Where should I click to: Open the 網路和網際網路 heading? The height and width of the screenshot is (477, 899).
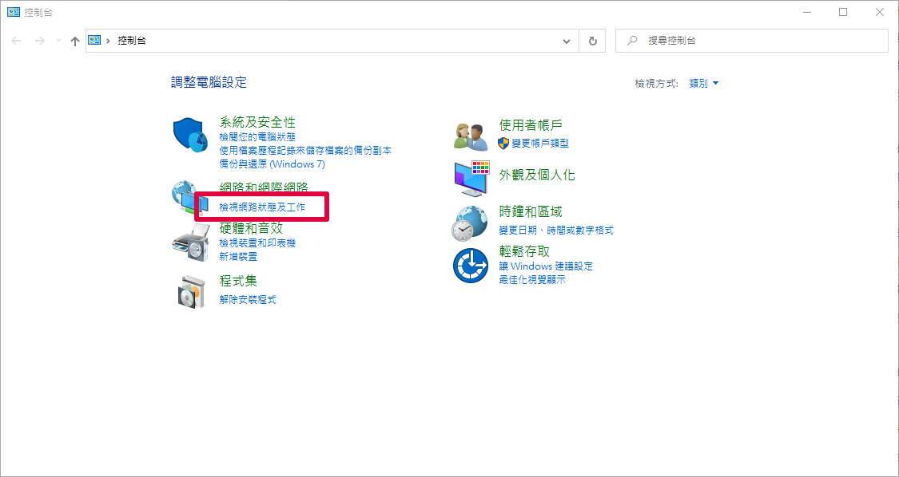[x=265, y=187]
